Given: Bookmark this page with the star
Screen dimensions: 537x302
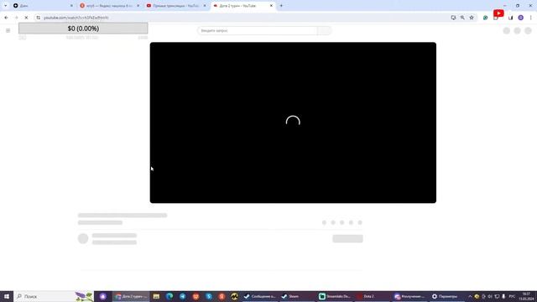Looking at the screenshot, I should pyautogui.click(x=472, y=18).
